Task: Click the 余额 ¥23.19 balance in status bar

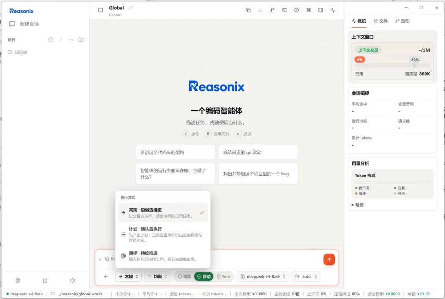Action: pos(418,294)
